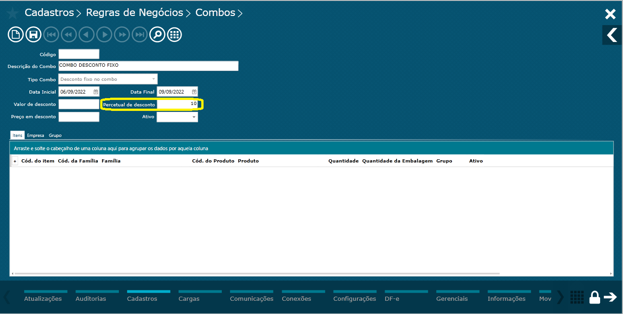Open the grid view icon beside the magnifier
Screen dimensions: 623x314
point(174,34)
